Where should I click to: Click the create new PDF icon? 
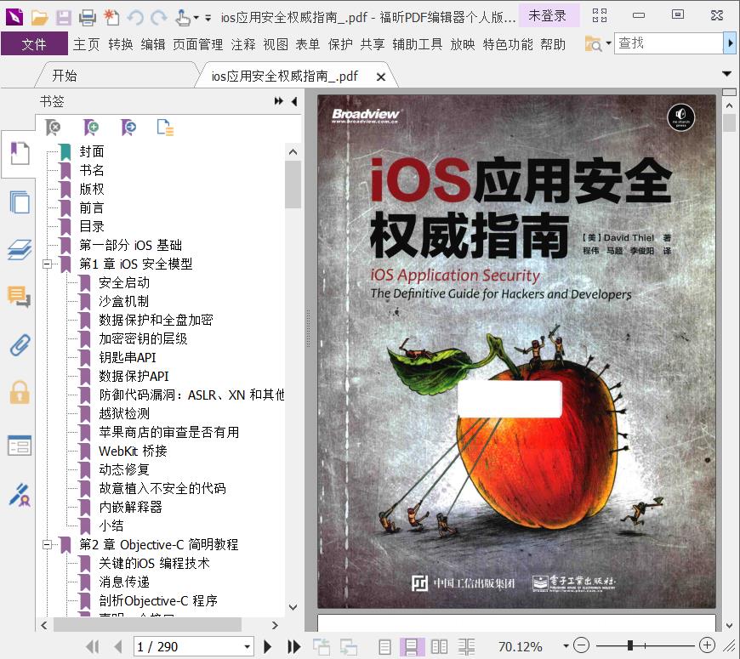111,17
